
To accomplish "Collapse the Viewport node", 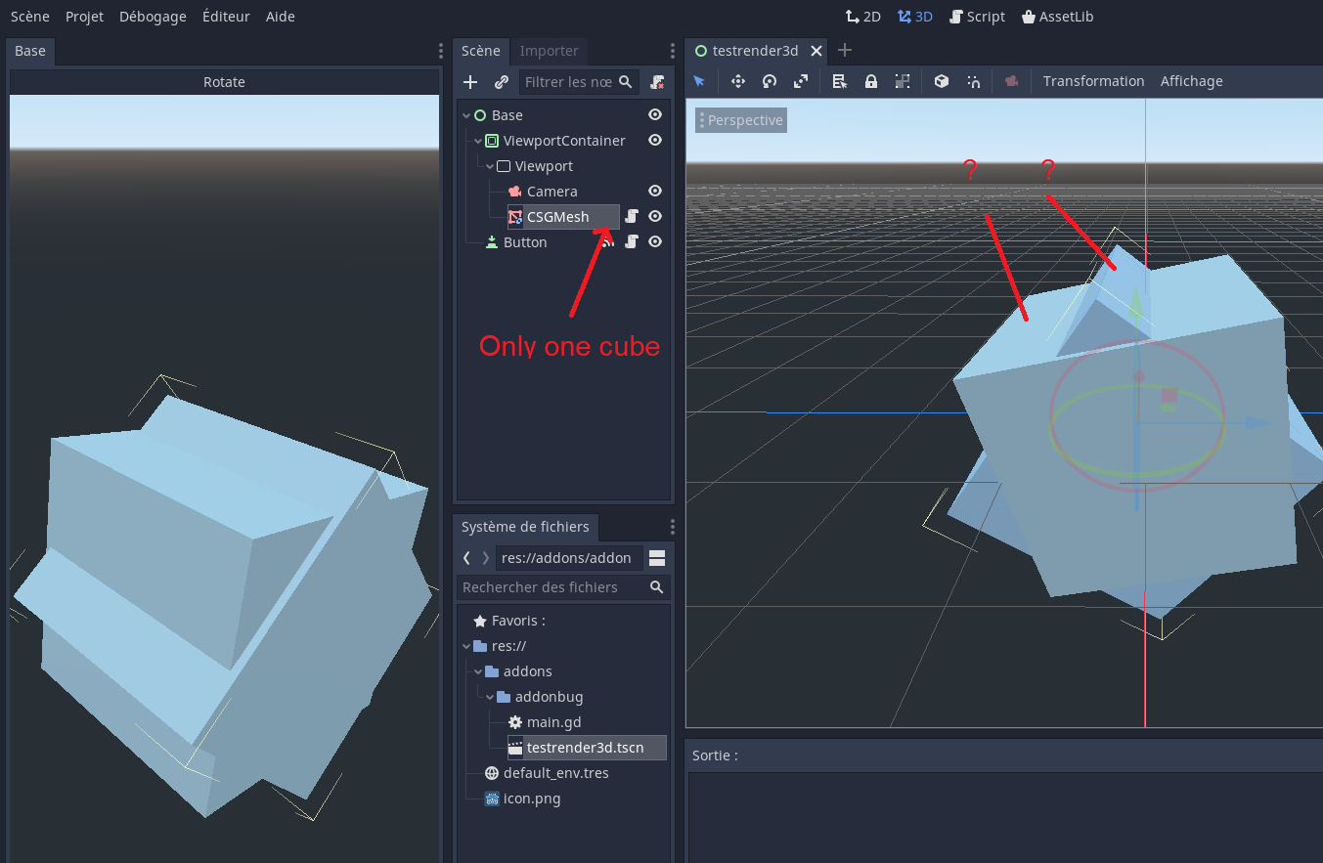I will tap(490, 166).
